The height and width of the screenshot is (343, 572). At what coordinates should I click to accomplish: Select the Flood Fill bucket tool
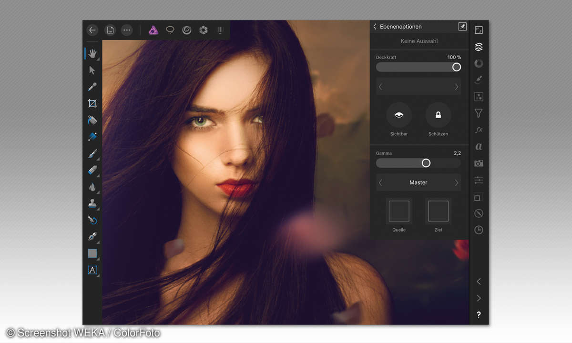[x=92, y=120]
